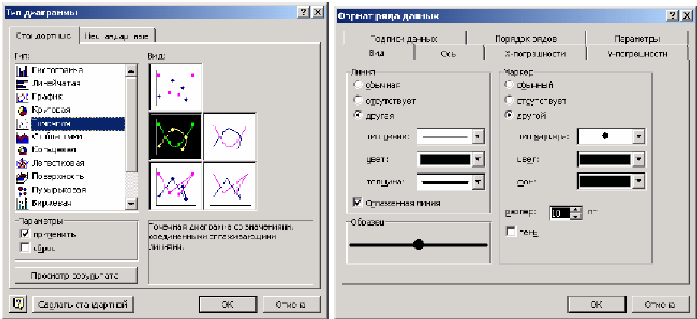Click the размер marker size field

tap(559, 213)
